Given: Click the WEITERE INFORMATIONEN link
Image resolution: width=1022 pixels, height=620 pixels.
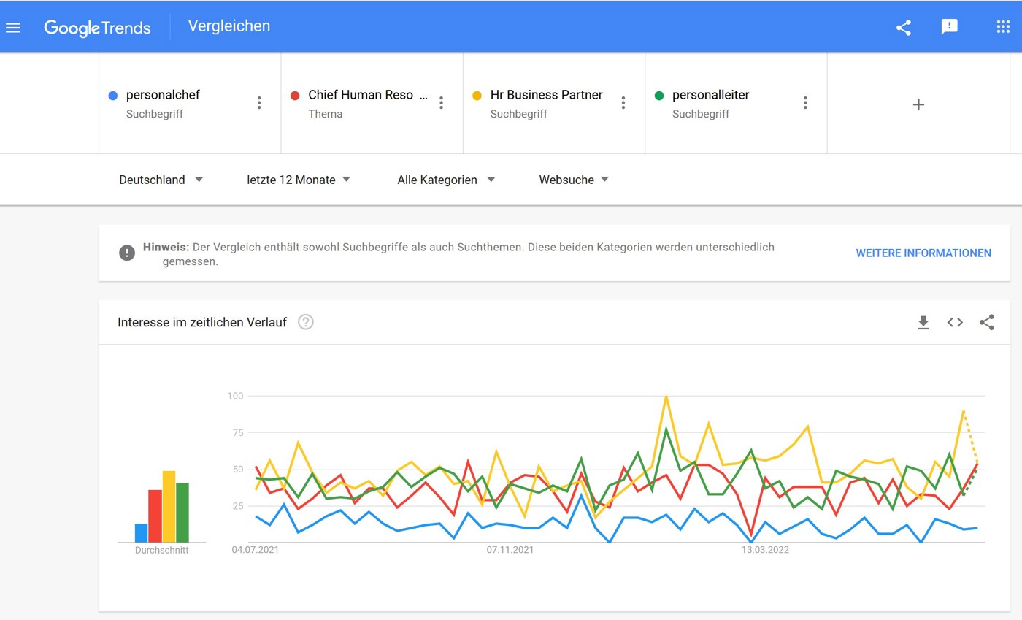Looking at the screenshot, I should point(923,253).
